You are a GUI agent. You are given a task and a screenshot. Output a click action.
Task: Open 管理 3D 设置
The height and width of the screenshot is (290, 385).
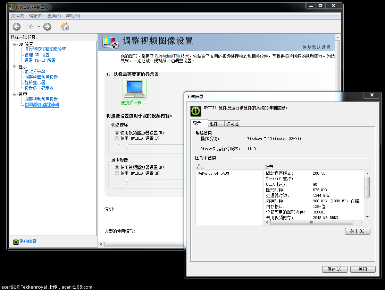click(37, 55)
